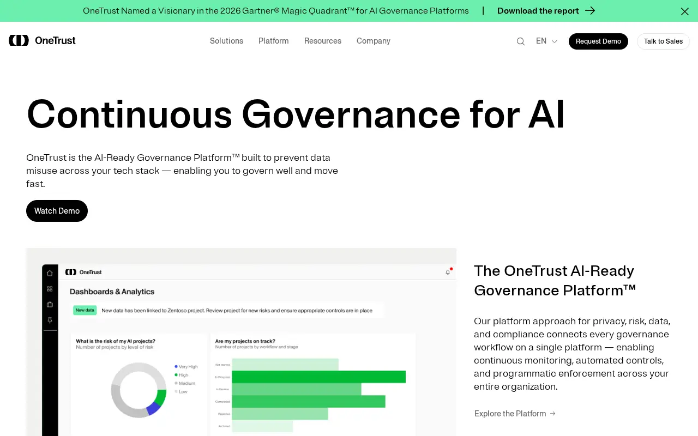Click the Continuous Governance for AI headline

point(296,114)
